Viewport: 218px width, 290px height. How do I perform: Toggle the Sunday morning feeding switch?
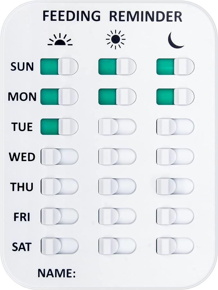pos(59,67)
